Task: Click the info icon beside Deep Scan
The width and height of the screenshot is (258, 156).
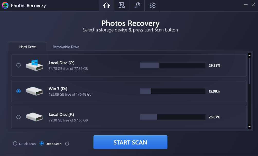Action: (67, 144)
